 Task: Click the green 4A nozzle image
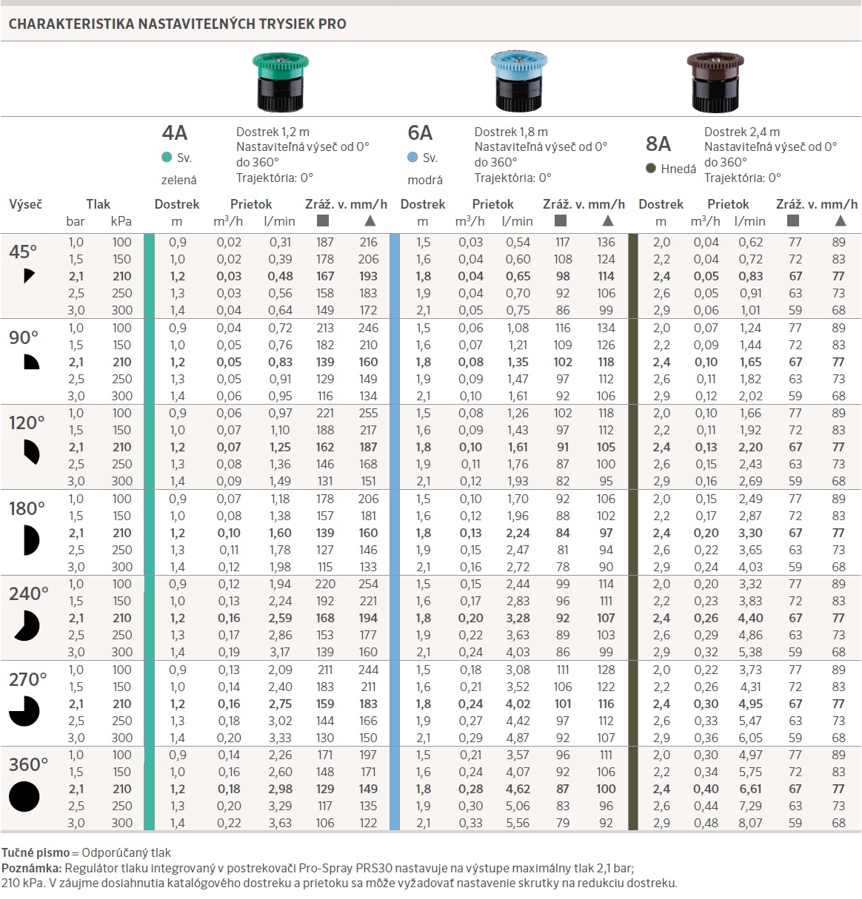coord(281,81)
